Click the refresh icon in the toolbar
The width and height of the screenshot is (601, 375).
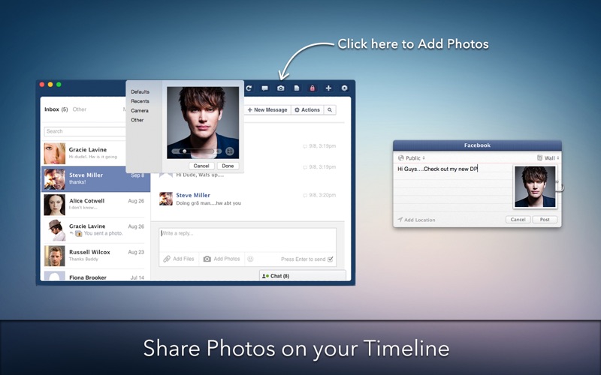[249, 88]
